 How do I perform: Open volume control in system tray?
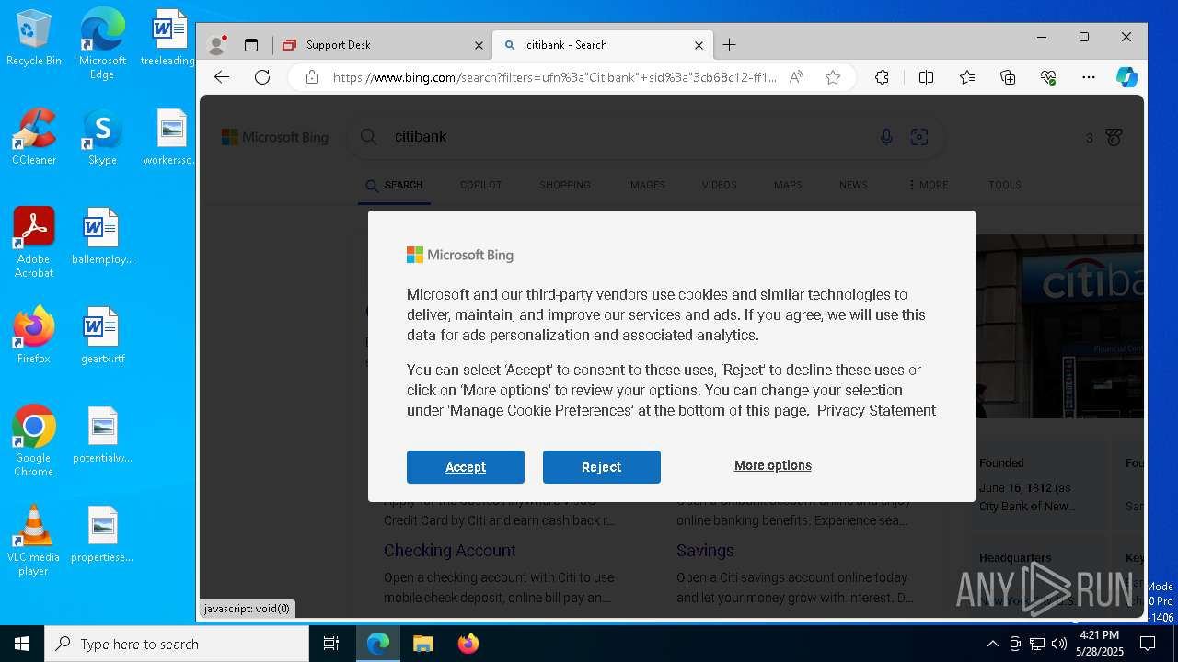click(x=1059, y=644)
